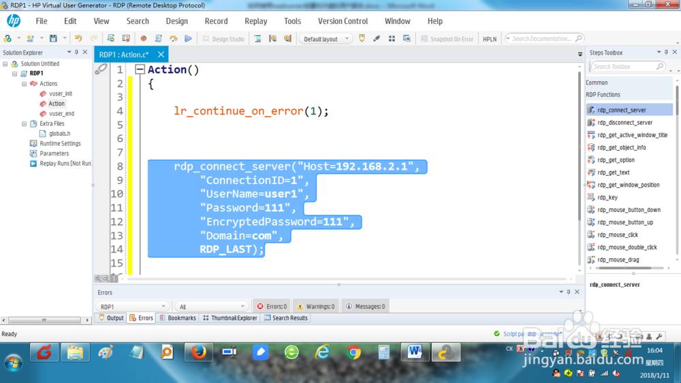Close the RDP1 : Action.c tab

(161, 55)
